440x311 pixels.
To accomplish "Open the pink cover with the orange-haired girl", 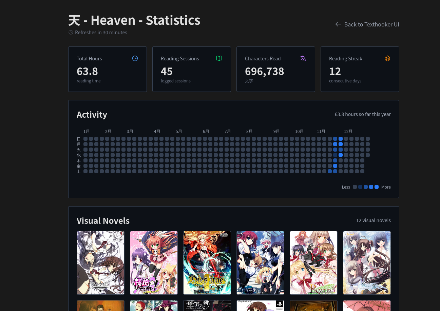I will [x=154, y=263].
